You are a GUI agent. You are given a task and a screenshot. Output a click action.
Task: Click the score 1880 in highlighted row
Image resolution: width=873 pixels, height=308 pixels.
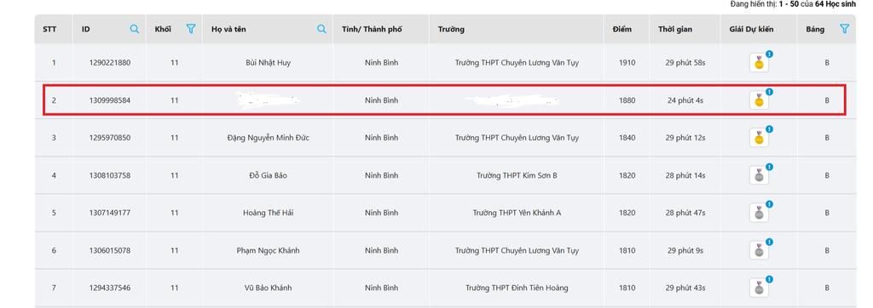point(627,100)
